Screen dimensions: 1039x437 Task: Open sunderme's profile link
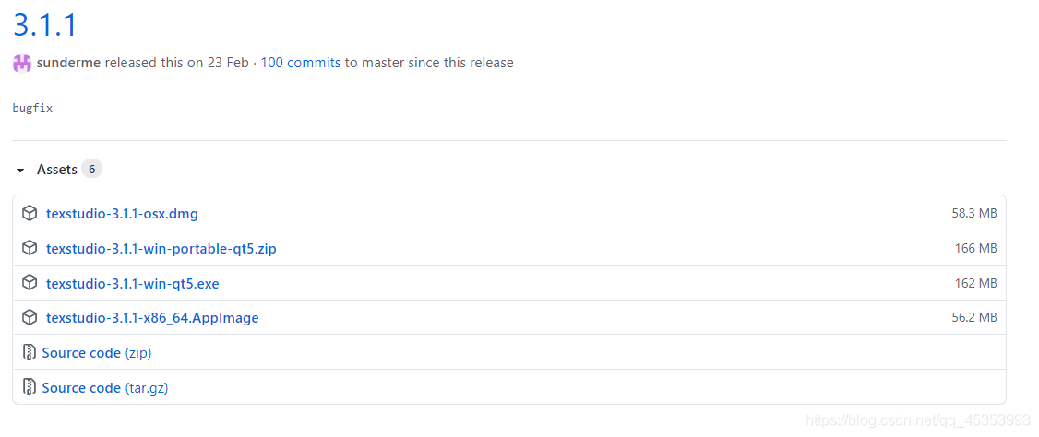coord(68,63)
